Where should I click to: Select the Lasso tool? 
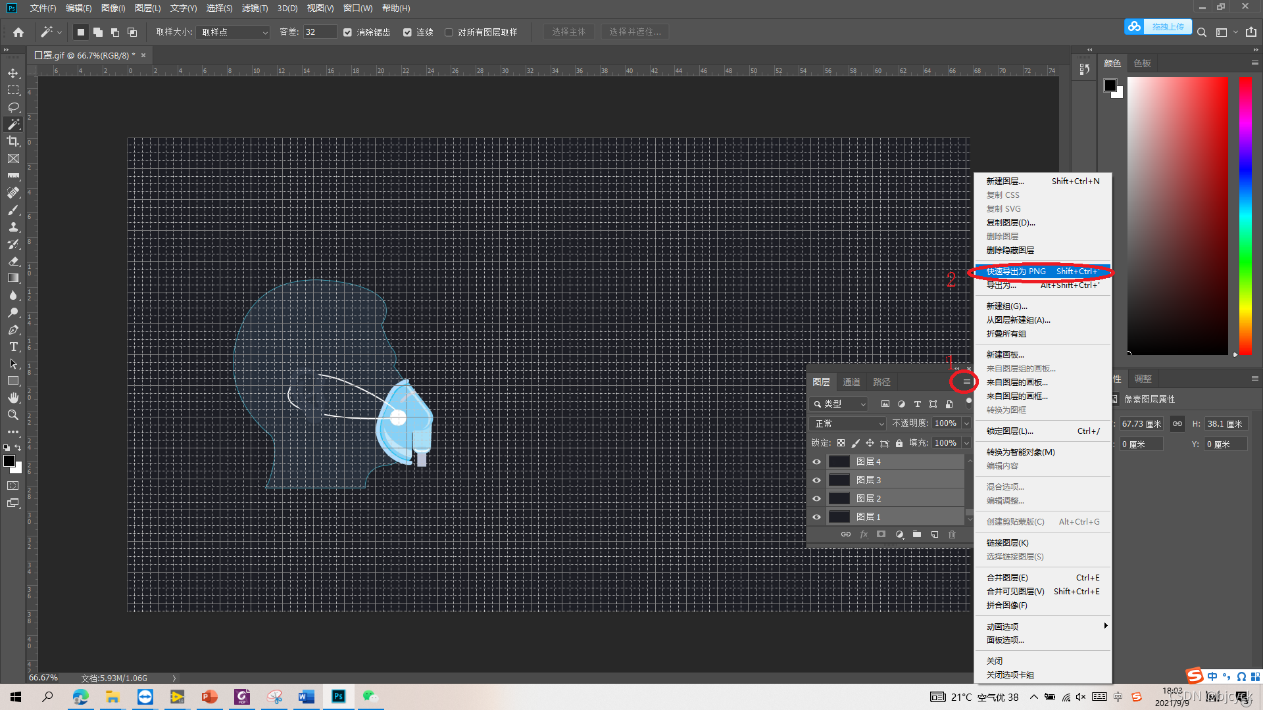[x=13, y=107]
